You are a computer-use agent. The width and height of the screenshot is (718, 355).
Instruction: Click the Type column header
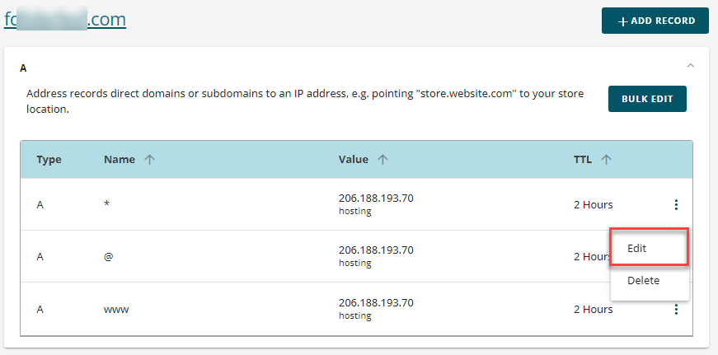coord(49,160)
